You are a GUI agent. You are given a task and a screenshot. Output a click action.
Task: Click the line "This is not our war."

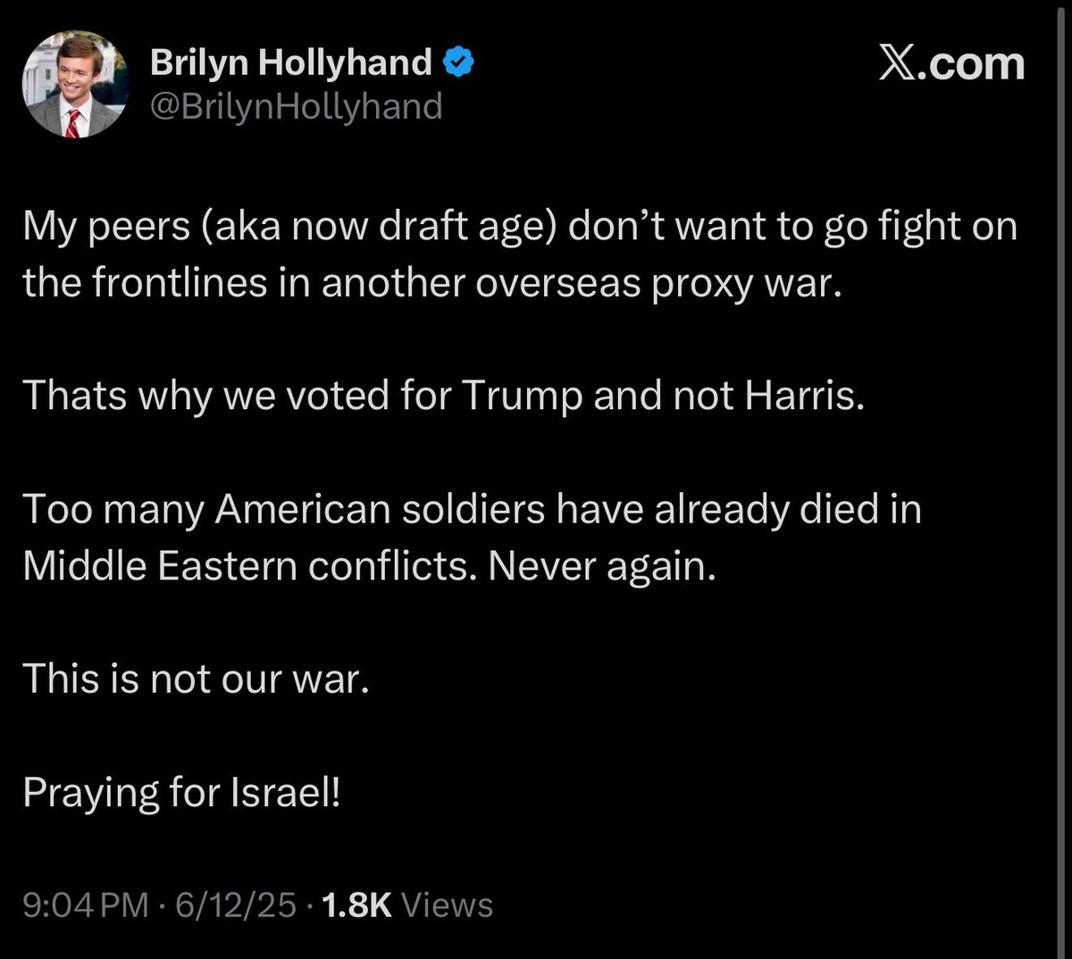(x=196, y=679)
